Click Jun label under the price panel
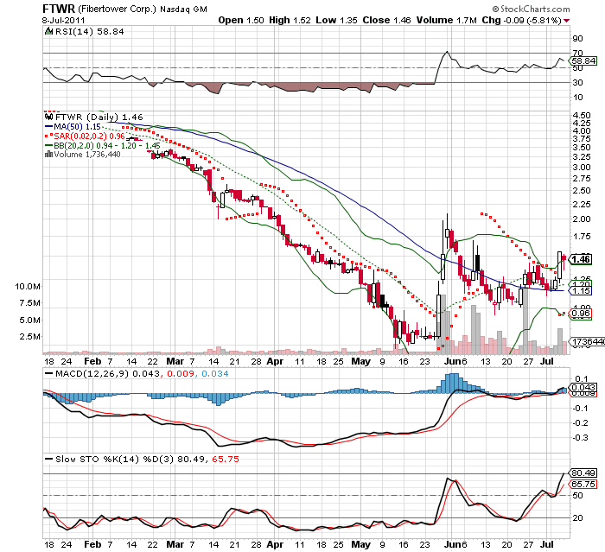Screen dimensions: 605x552 (452, 361)
